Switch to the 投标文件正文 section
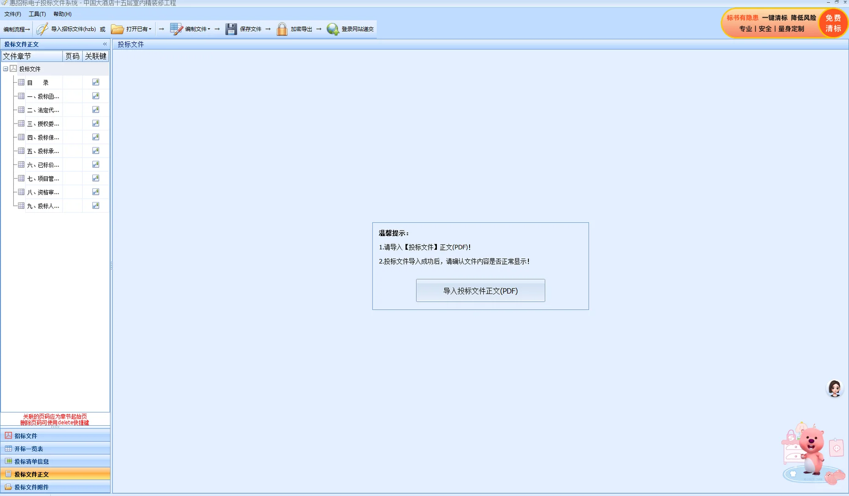Image resolution: width=849 pixels, height=496 pixels. click(56, 474)
